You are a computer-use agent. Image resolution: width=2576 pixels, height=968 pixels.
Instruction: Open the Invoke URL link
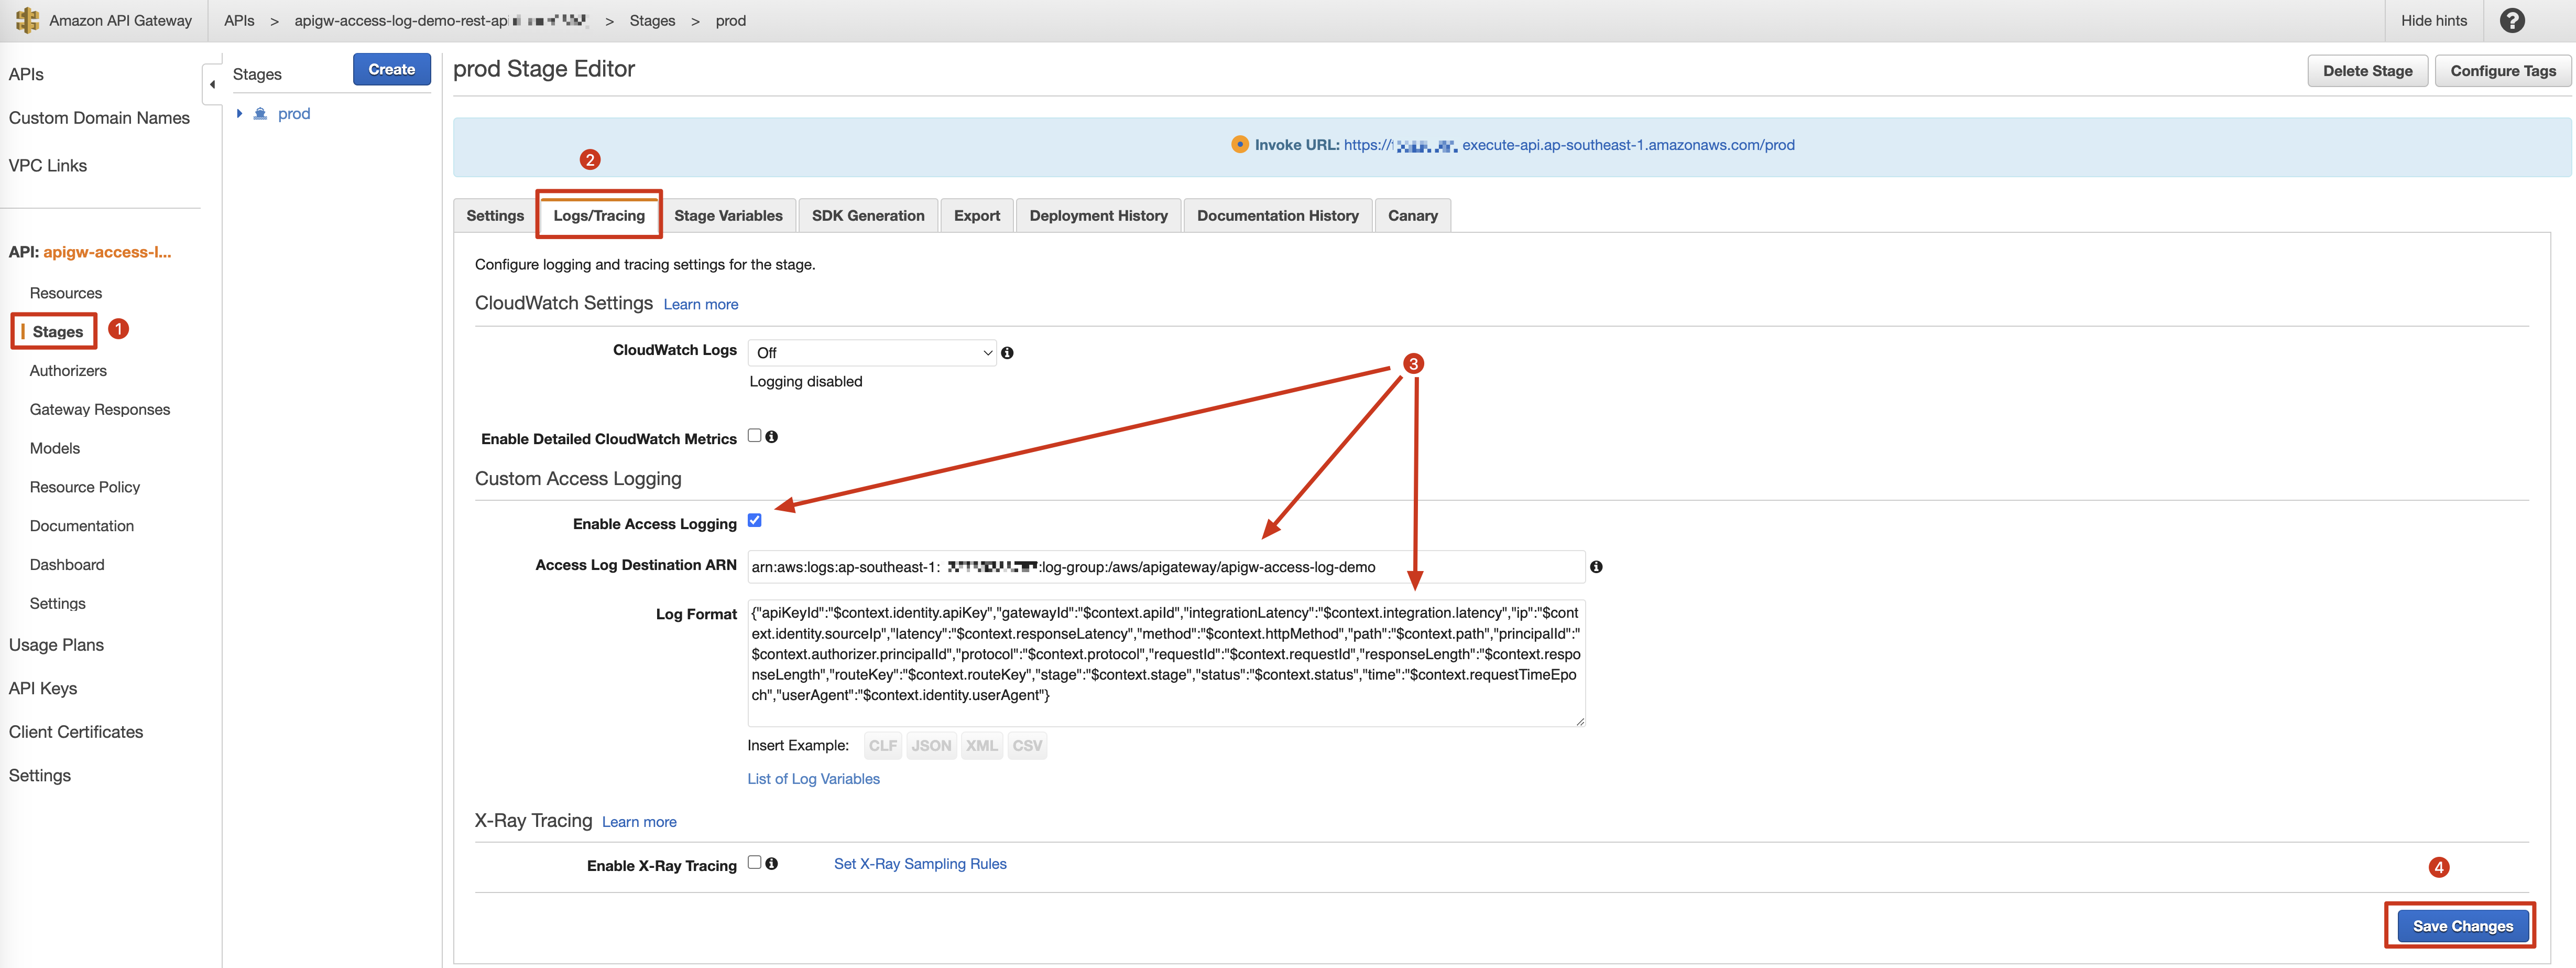coord(1569,145)
